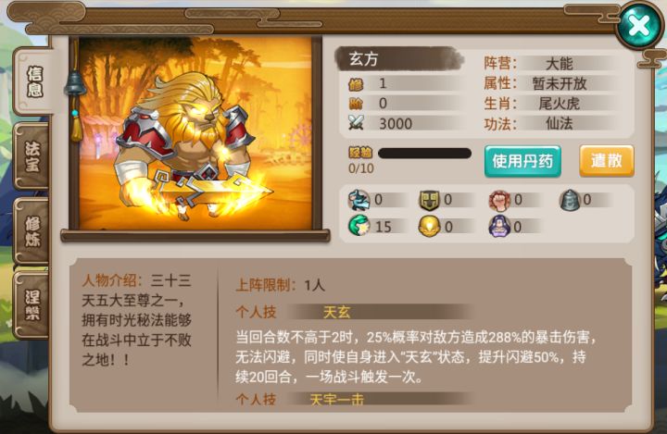Click the golden lion hero portrait

pos(195,134)
